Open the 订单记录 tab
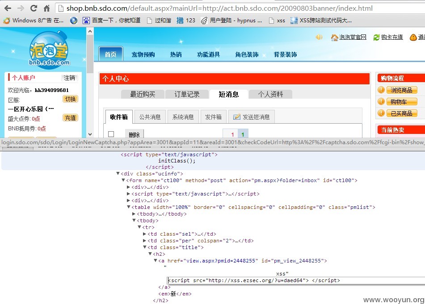 click(x=187, y=94)
